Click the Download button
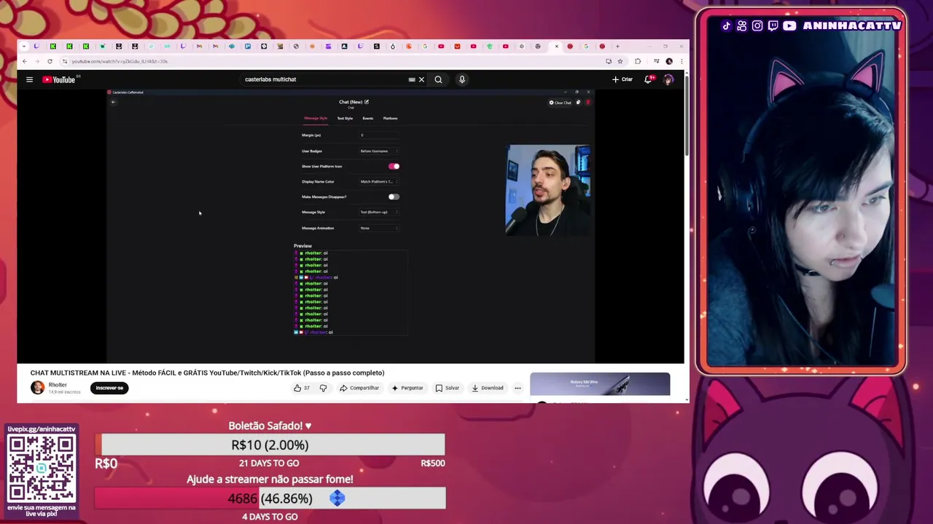Viewport: 933px width, 524px height. pyautogui.click(x=488, y=388)
